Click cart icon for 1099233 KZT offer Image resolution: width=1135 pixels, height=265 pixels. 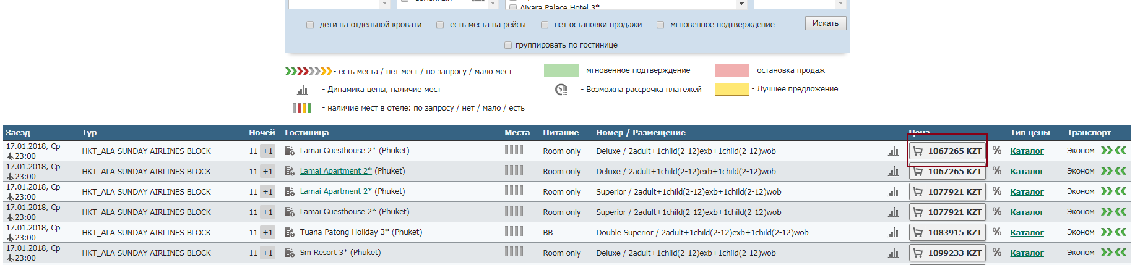pyautogui.click(x=918, y=253)
